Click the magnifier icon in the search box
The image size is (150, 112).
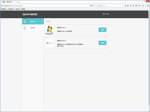(98, 6)
